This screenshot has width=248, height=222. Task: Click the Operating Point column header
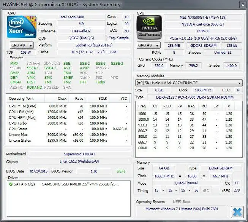[x=25, y=99]
